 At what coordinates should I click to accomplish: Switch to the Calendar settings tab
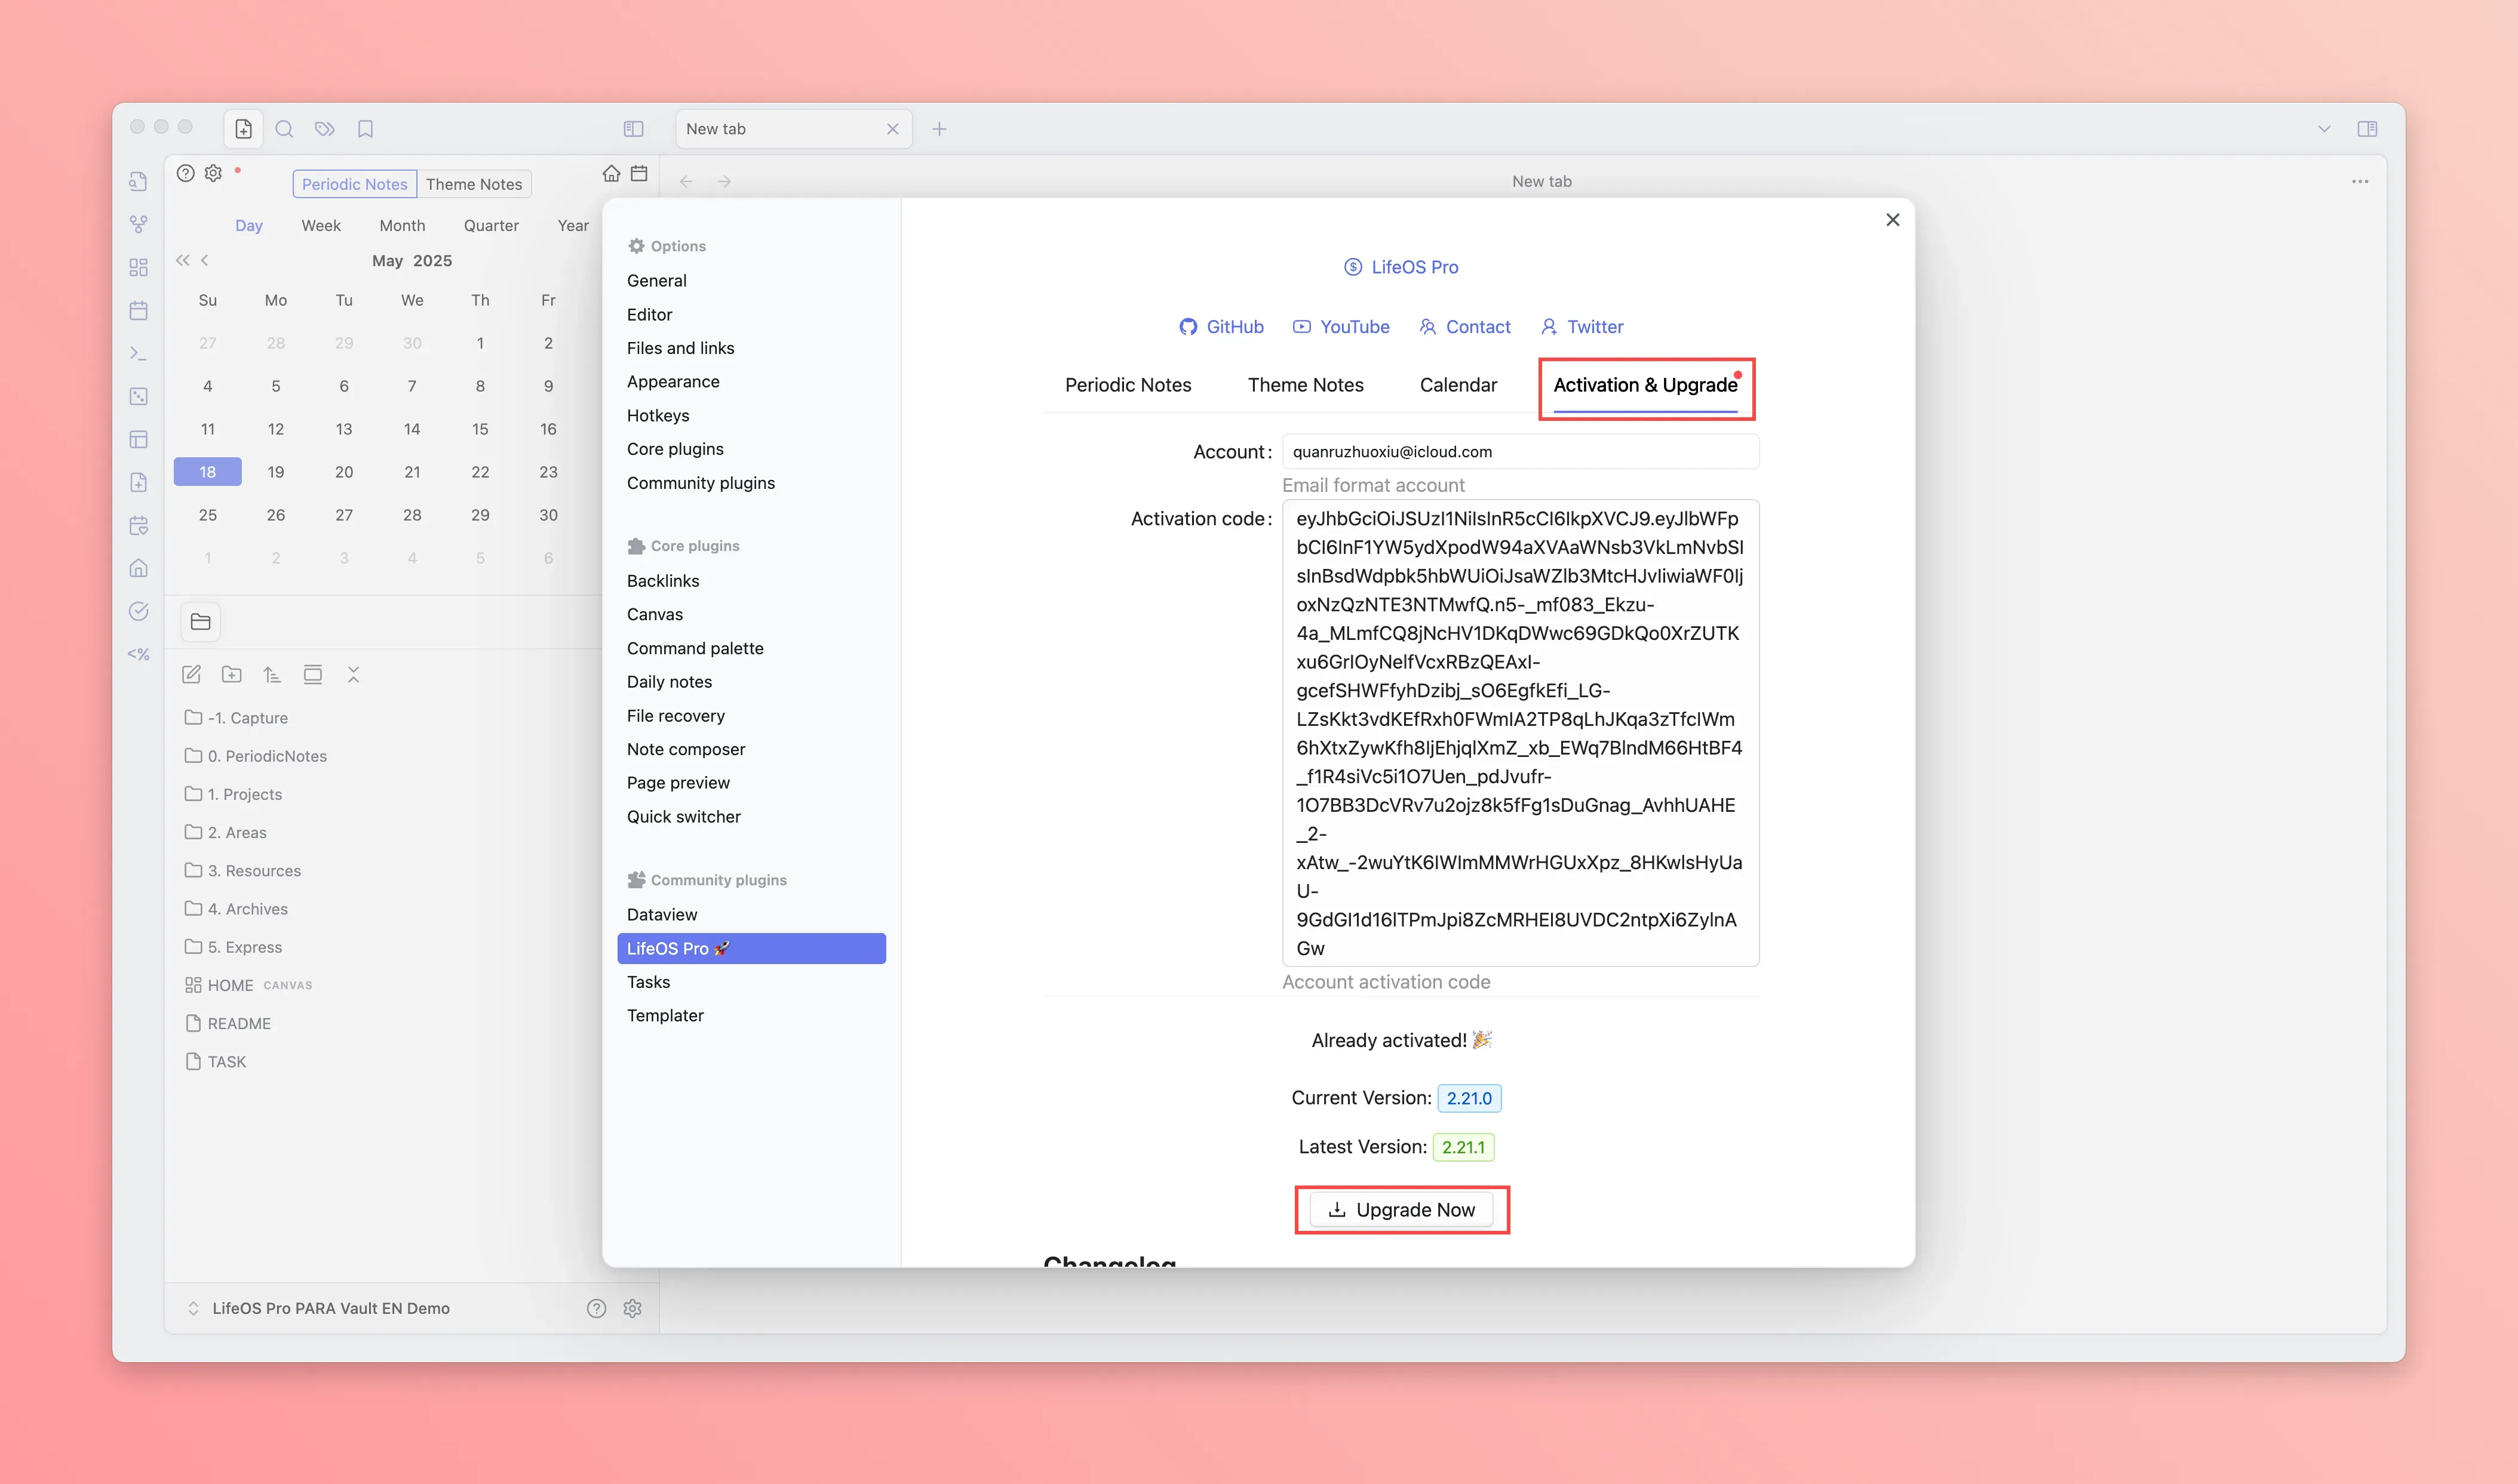pos(1457,385)
